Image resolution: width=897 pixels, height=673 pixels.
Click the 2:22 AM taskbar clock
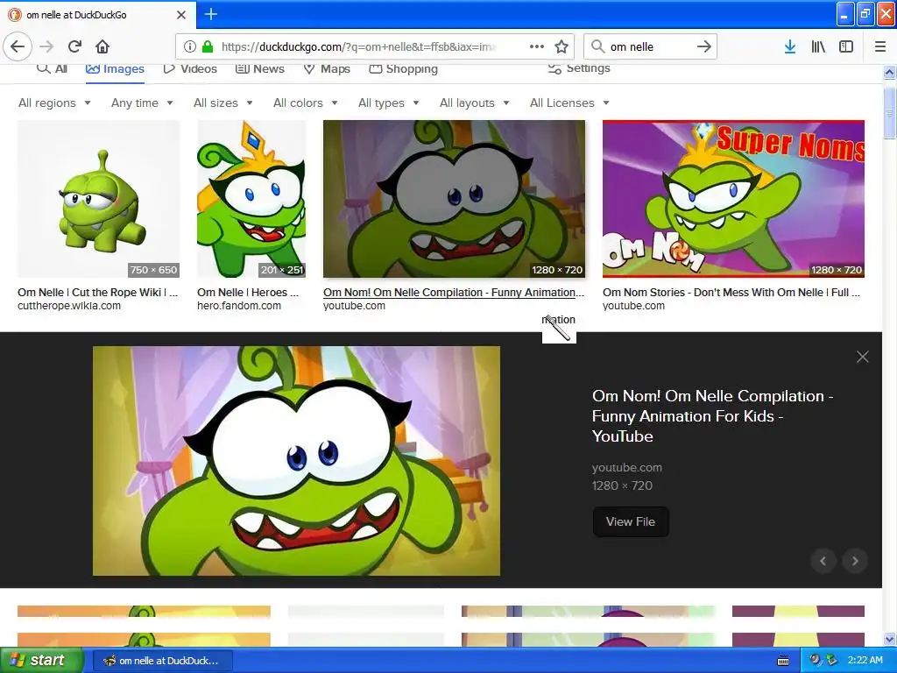tap(865, 660)
